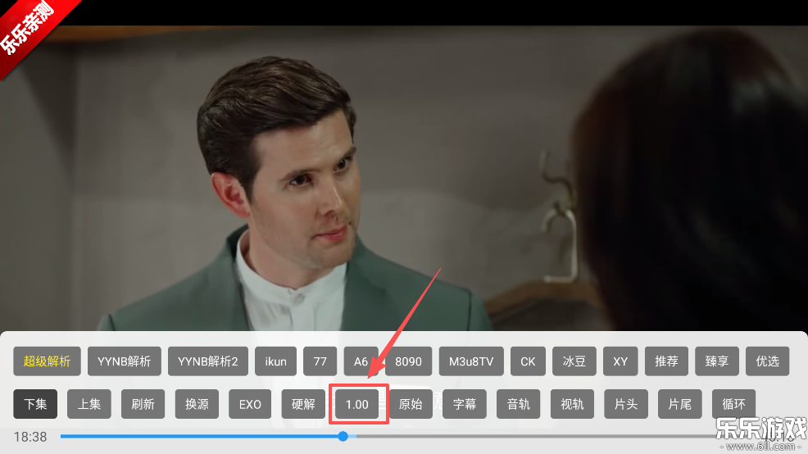Toggle the EXO player engine
Screen dimensions: 808x454
pyautogui.click(x=250, y=404)
